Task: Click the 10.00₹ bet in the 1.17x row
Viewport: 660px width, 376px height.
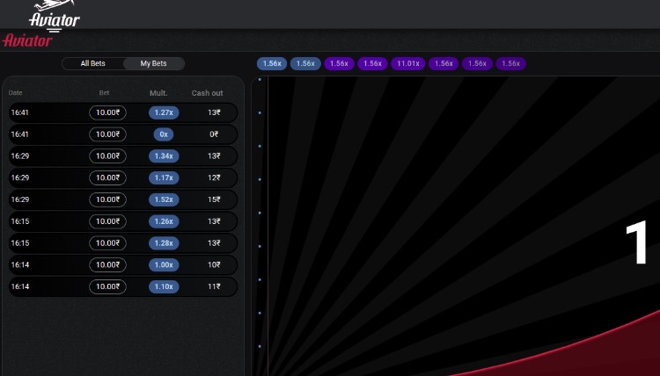Action: pyautogui.click(x=107, y=177)
